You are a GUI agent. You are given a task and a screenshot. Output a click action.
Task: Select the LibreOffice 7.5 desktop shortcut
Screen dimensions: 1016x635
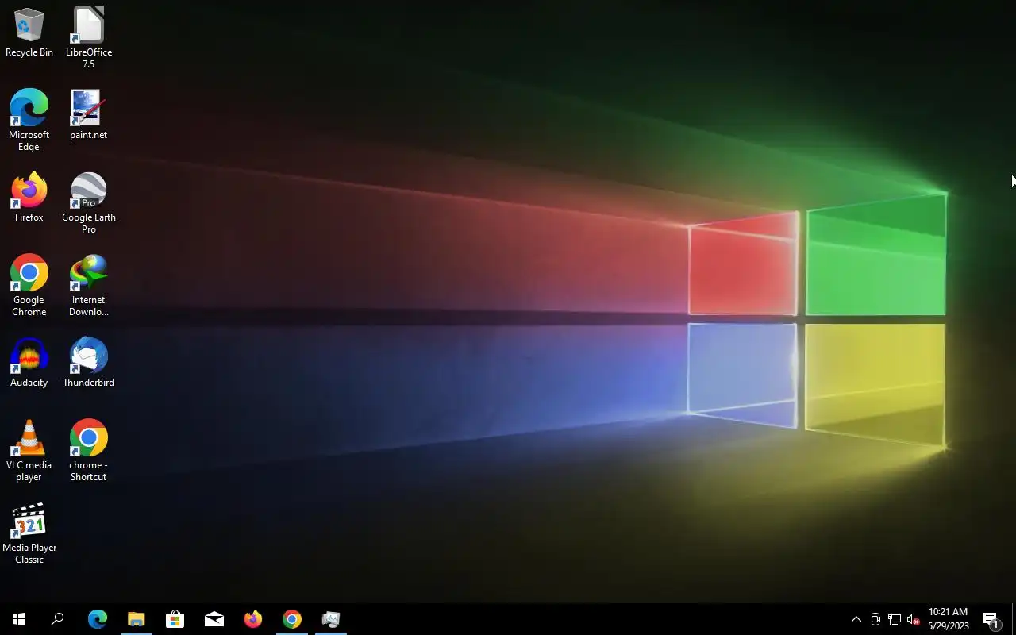[88, 38]
